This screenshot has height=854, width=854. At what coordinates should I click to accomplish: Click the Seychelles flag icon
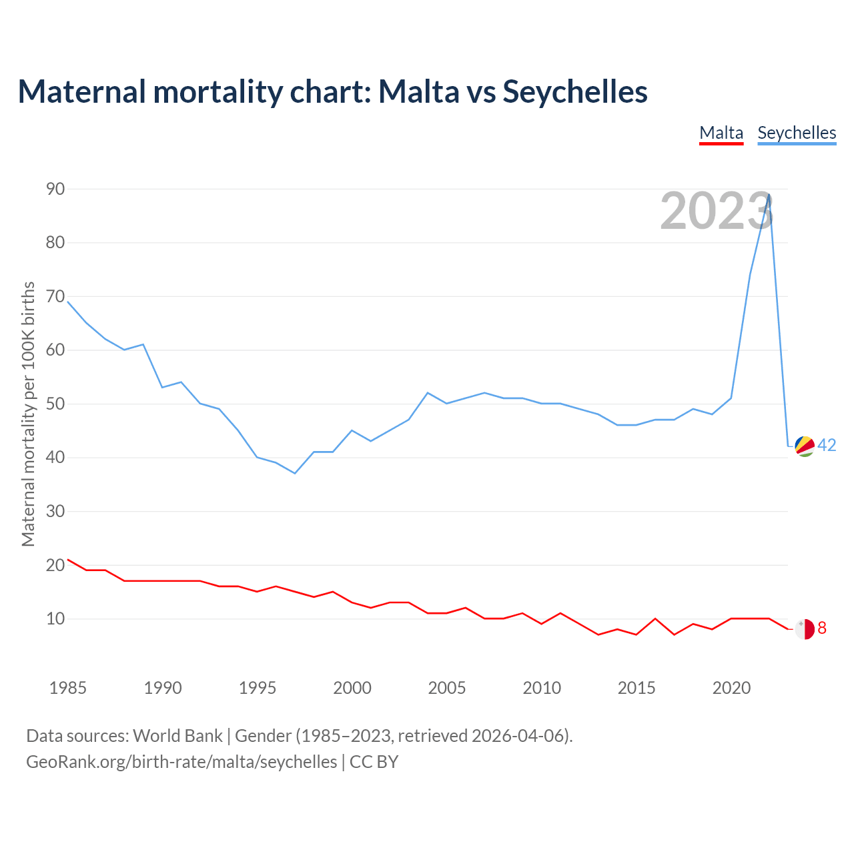[x=805, y=446]
